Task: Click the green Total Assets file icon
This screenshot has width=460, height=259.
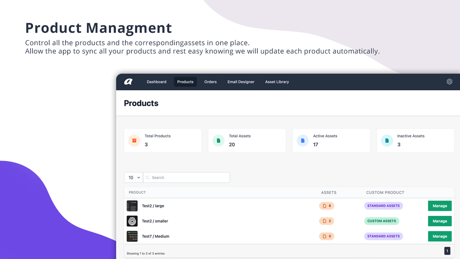Action: coord(218,141)
